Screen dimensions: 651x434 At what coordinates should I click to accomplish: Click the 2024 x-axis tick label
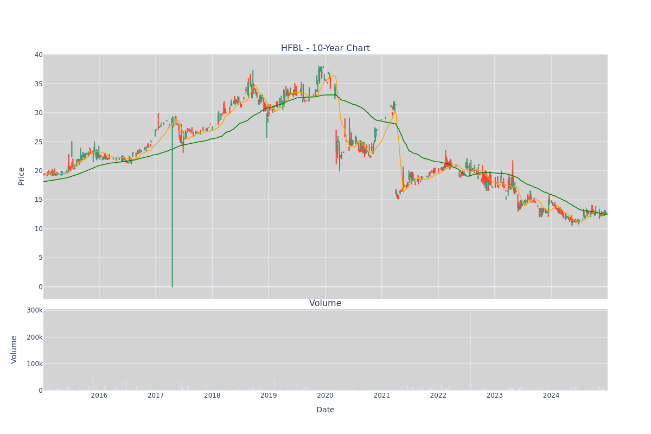(x=551, y=395)
